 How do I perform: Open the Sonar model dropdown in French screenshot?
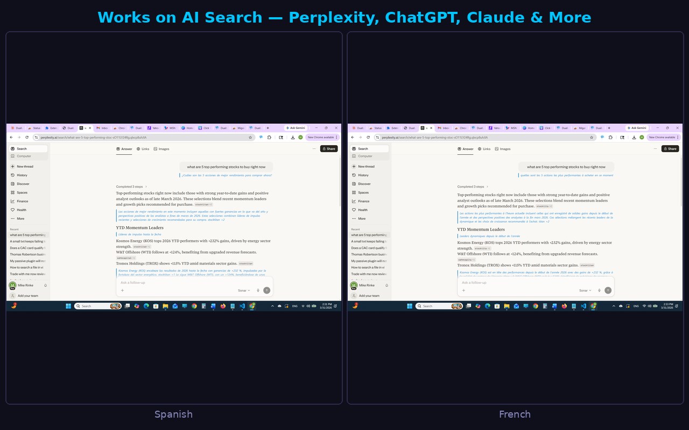pyautogui.click(x=585, y=290)
